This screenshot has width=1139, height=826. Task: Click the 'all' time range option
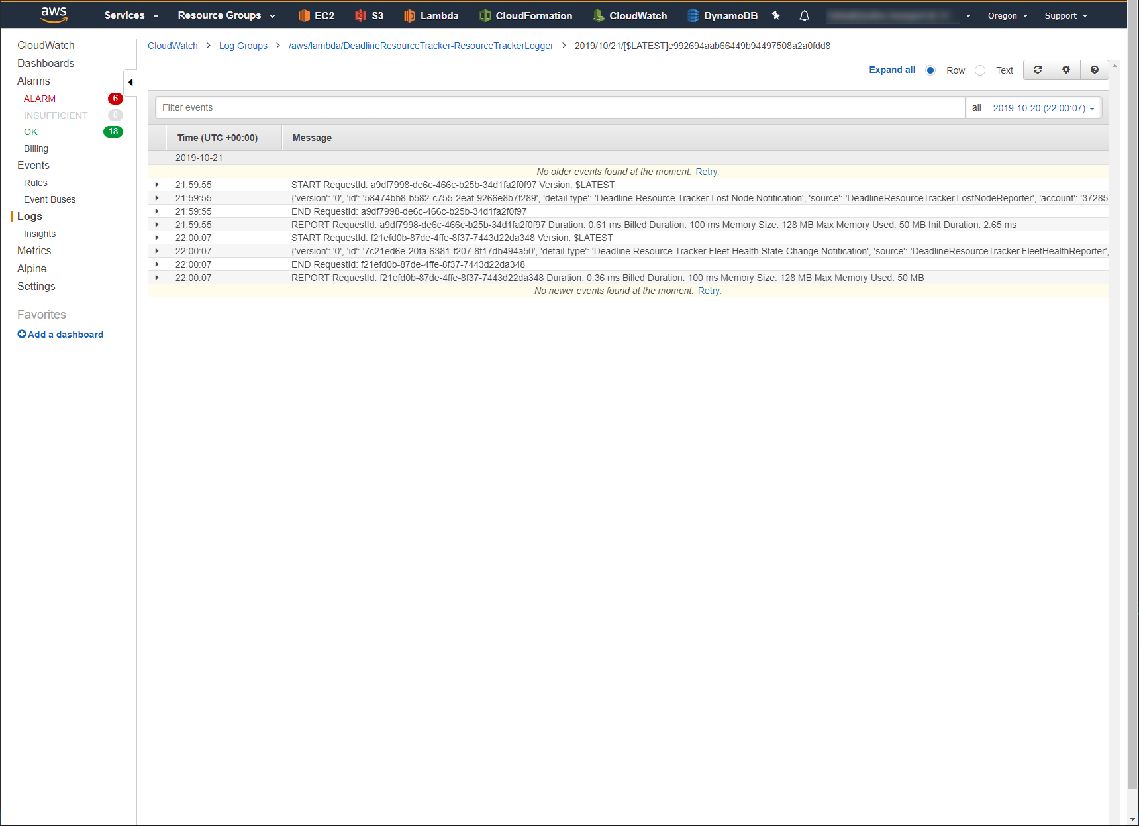click(x=977, y=107)
